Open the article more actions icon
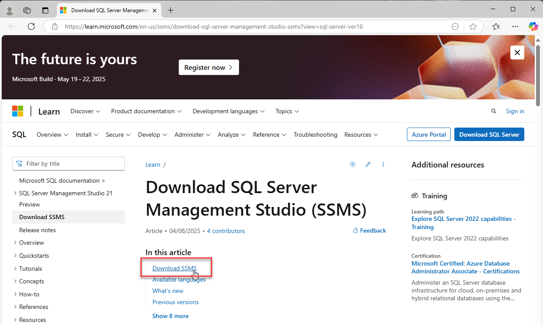The width and height of the screenshot is (553, 325). coord(383,164)
